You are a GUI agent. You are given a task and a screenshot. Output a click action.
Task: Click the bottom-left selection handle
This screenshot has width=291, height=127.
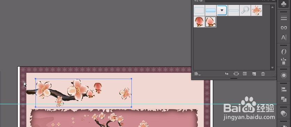pyautogui.click(x=35, y=107)
